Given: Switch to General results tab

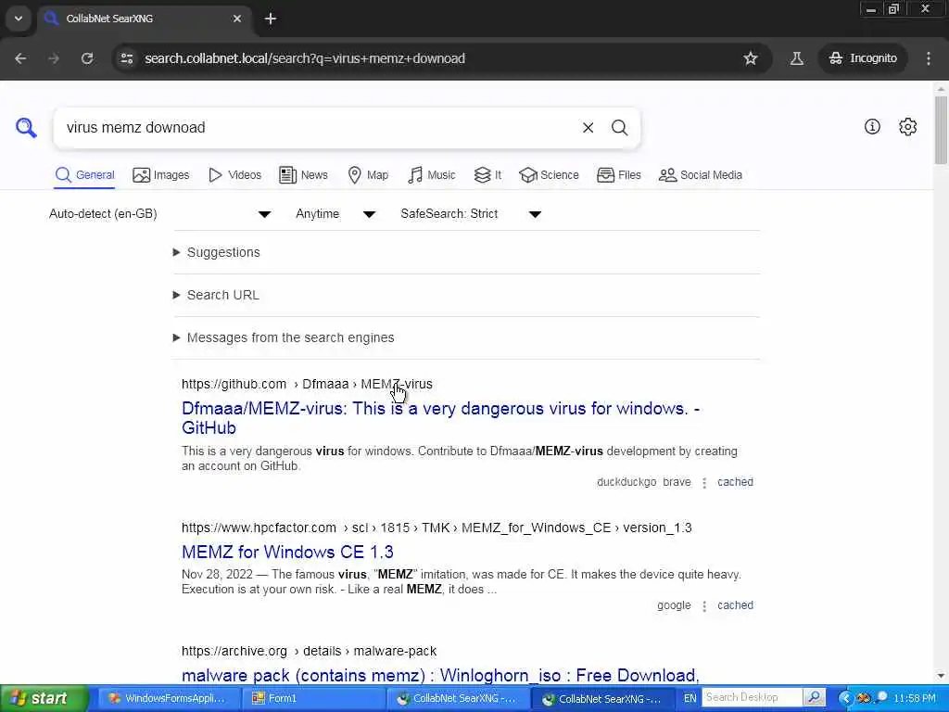Looking at the screenshot, I should click(84, 175).
